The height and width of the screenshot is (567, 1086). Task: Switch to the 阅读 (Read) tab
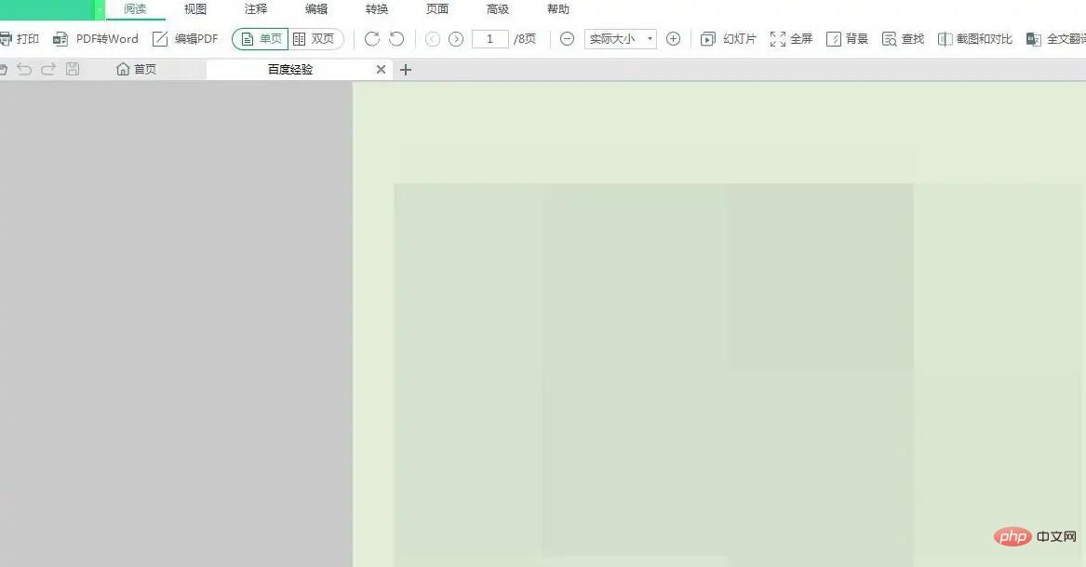[135, 9]
